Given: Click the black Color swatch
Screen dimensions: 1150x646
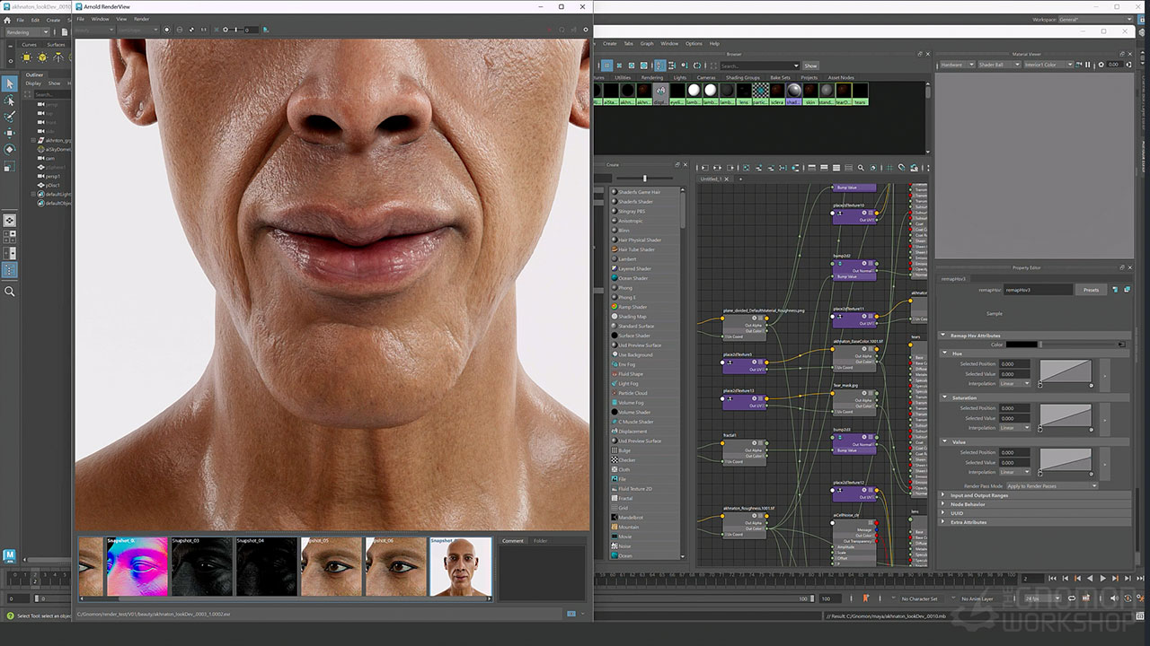Looking at the screenshot, I should point(1022,345).
